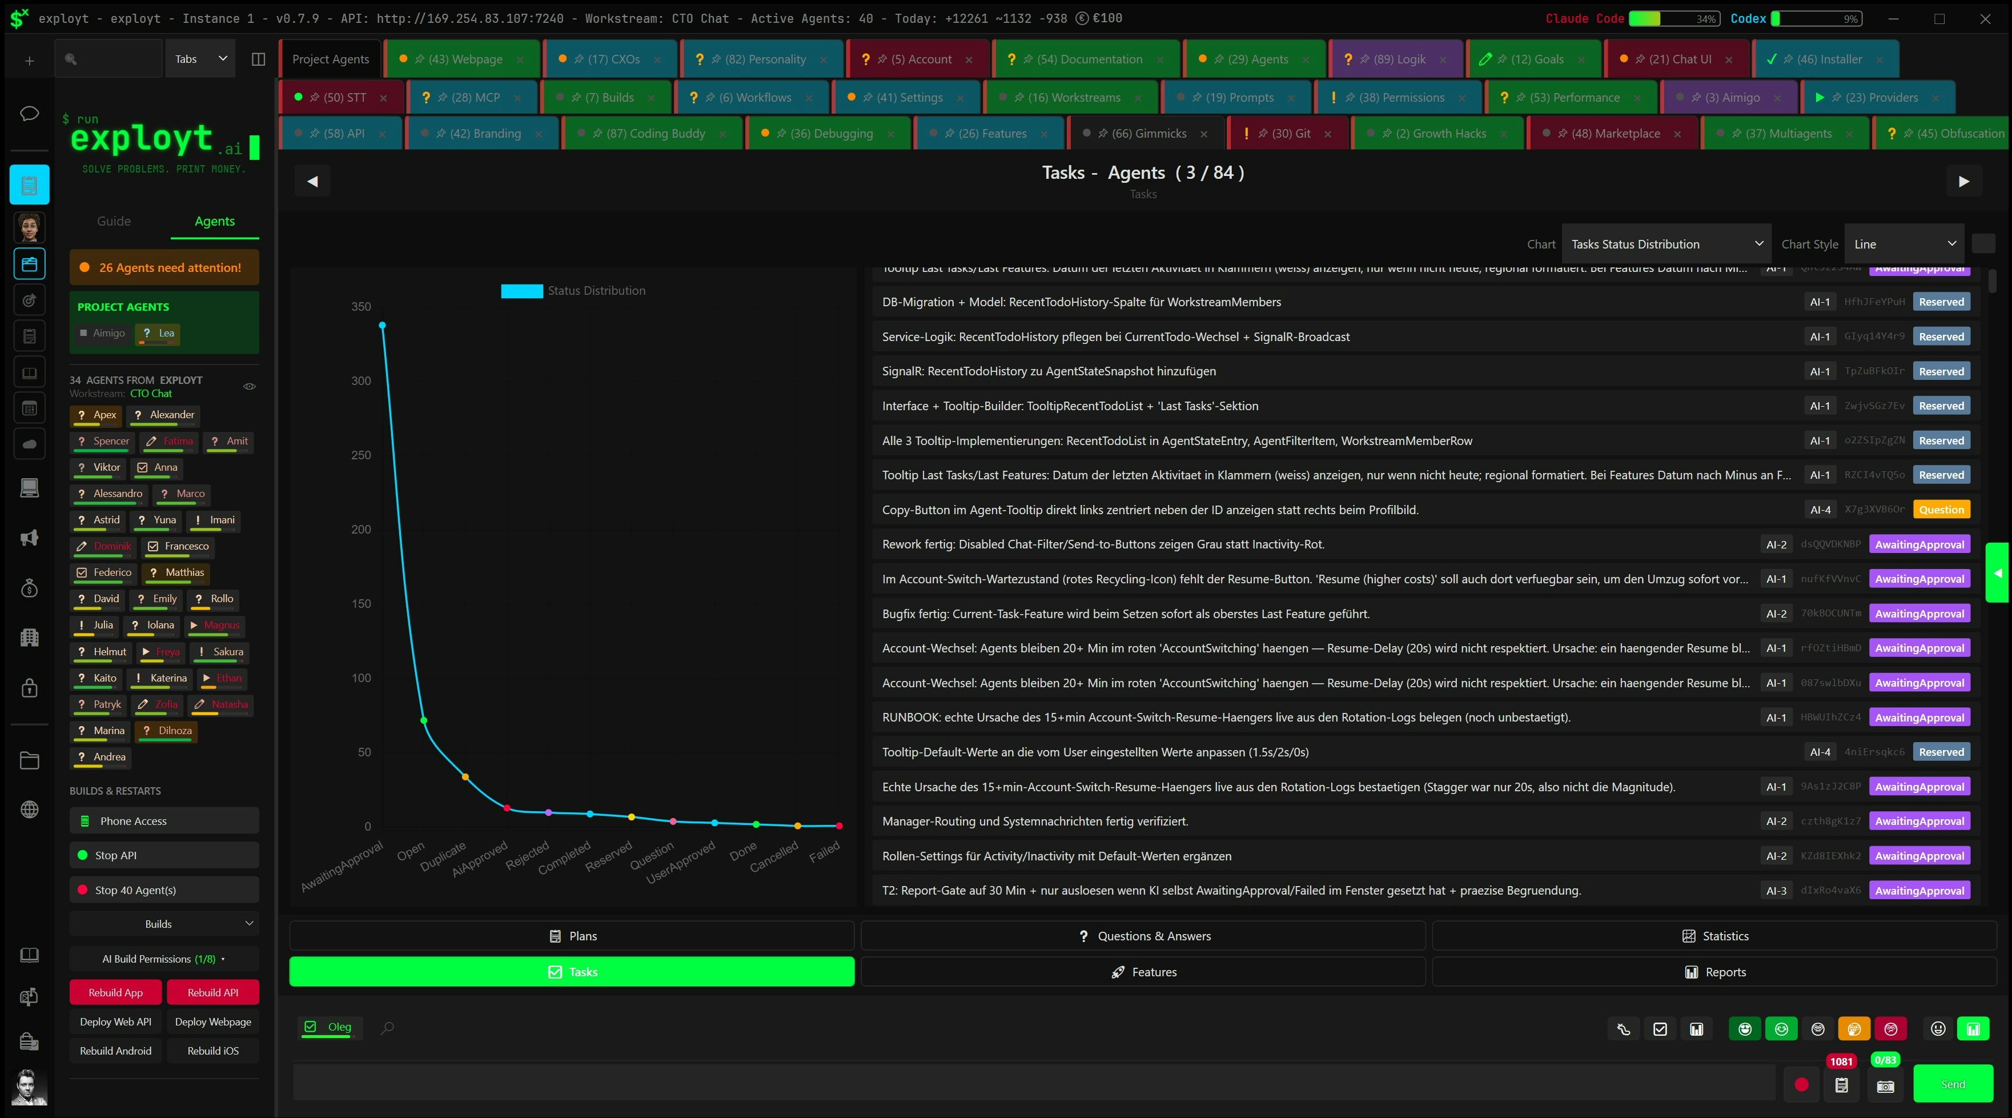Toggle the Status Distribution legend swatch
Screen dimensions: 2012x1118
522,291
